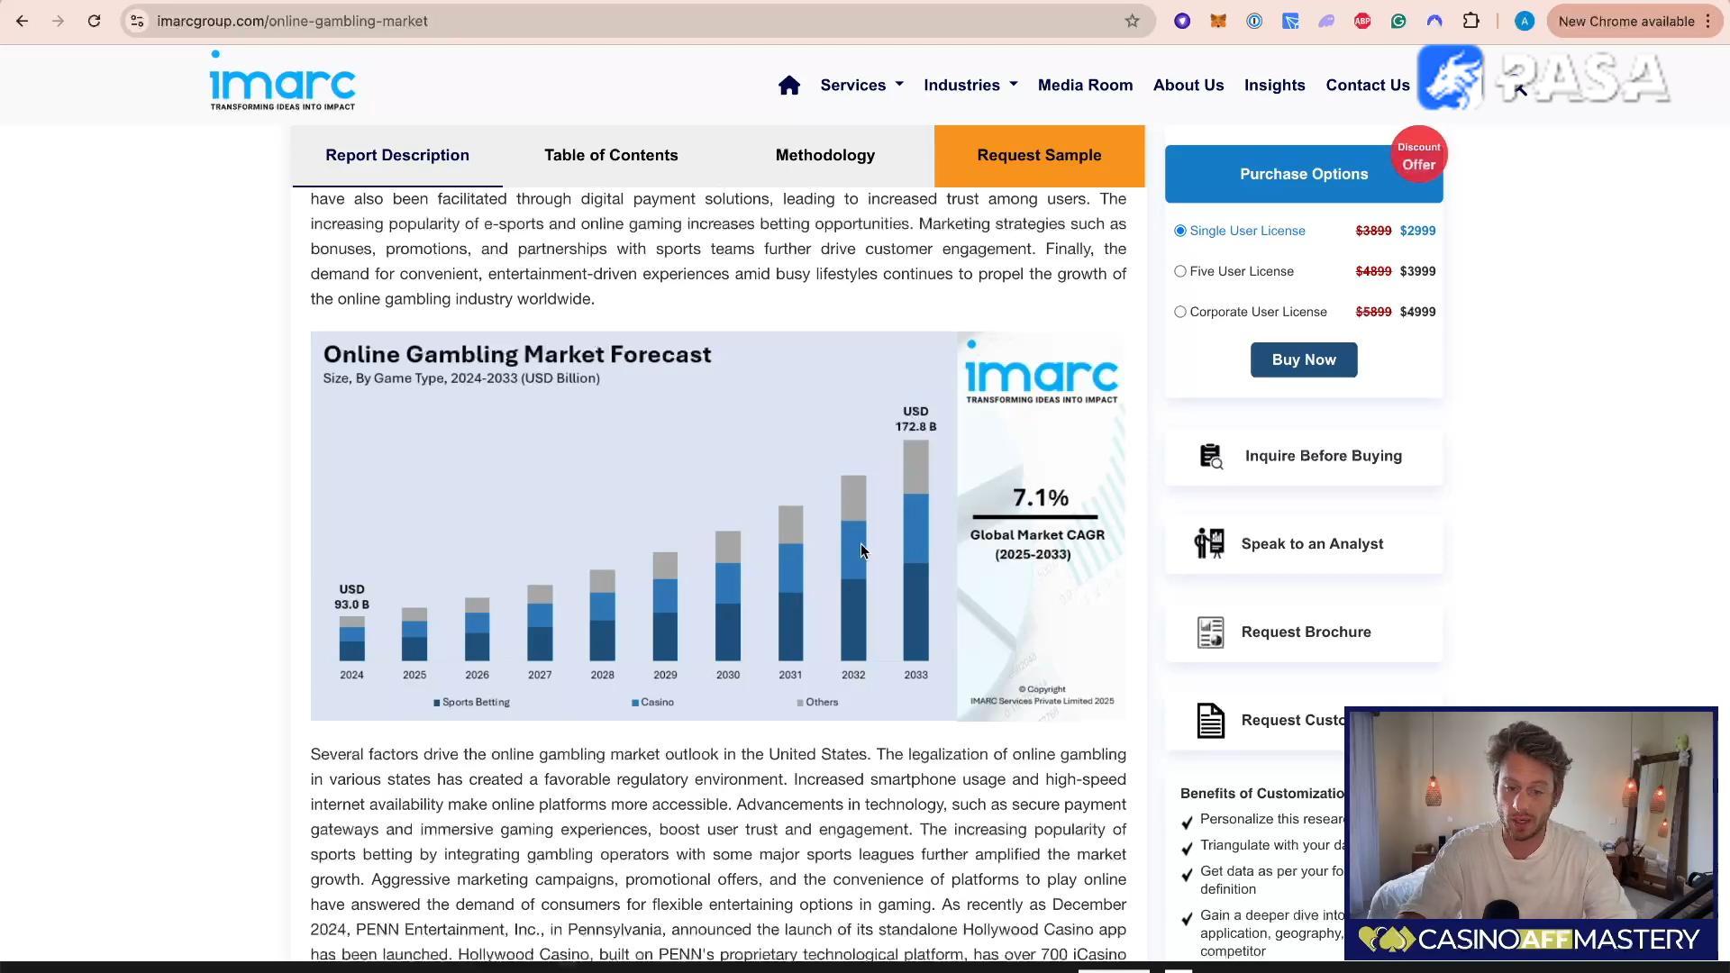This screenshot has height=973, width=1730.
Task: Open the purple arc-shaped extension icon
Action: click(1434, 21)
